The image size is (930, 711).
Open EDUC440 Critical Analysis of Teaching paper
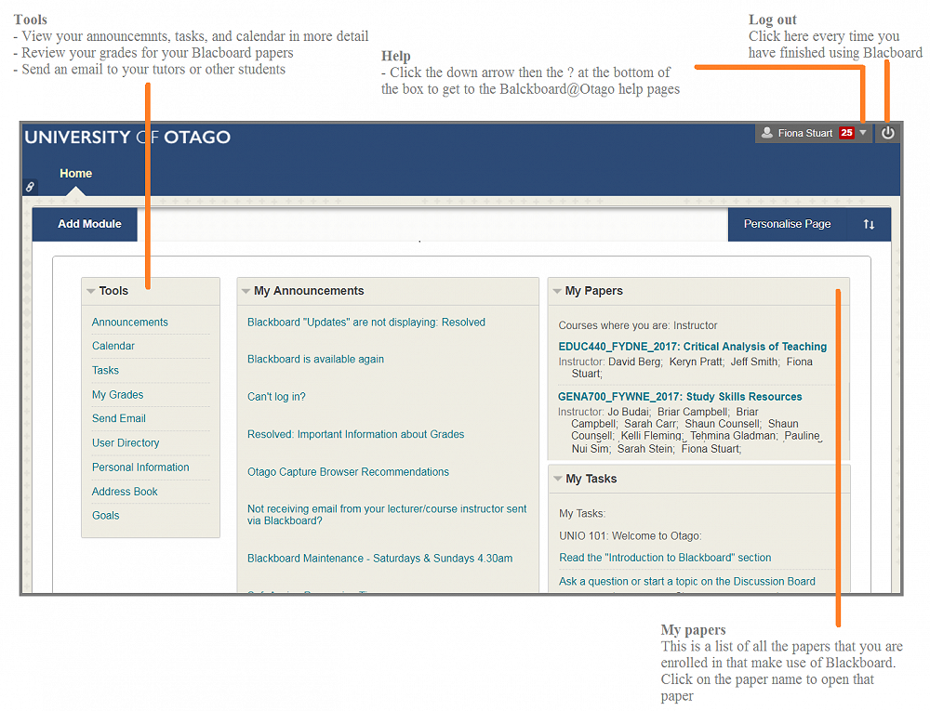coord(692,347)
